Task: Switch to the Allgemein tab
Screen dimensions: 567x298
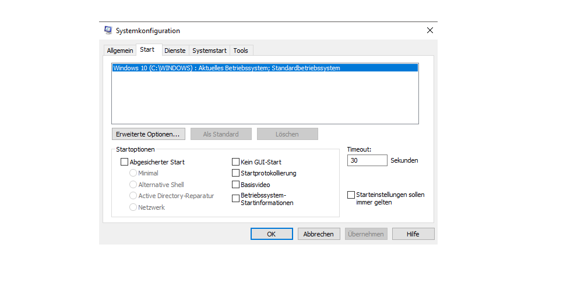Action: tap(119, 51)
